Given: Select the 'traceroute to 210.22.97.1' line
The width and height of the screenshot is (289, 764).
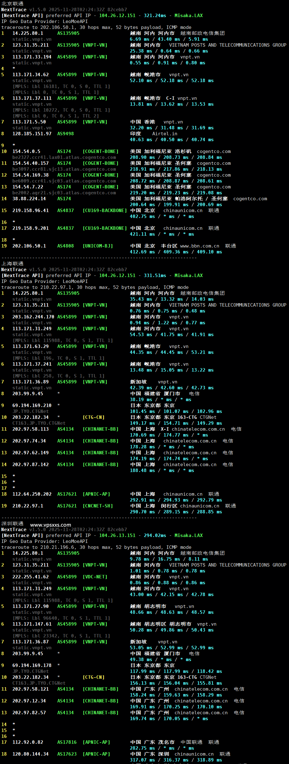Looking at the screenshot, I should [95, 287].
